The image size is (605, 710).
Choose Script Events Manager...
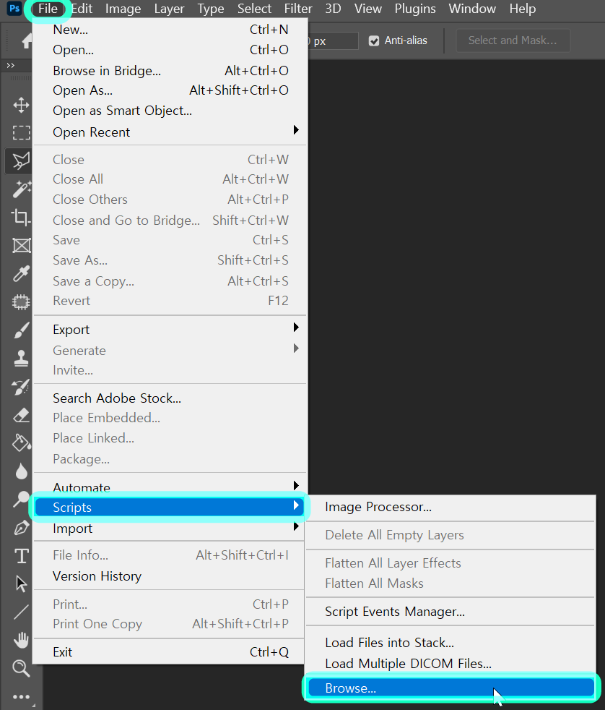click(451, 611)
